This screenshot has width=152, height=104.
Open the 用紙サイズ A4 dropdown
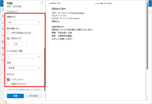[24, 22]
